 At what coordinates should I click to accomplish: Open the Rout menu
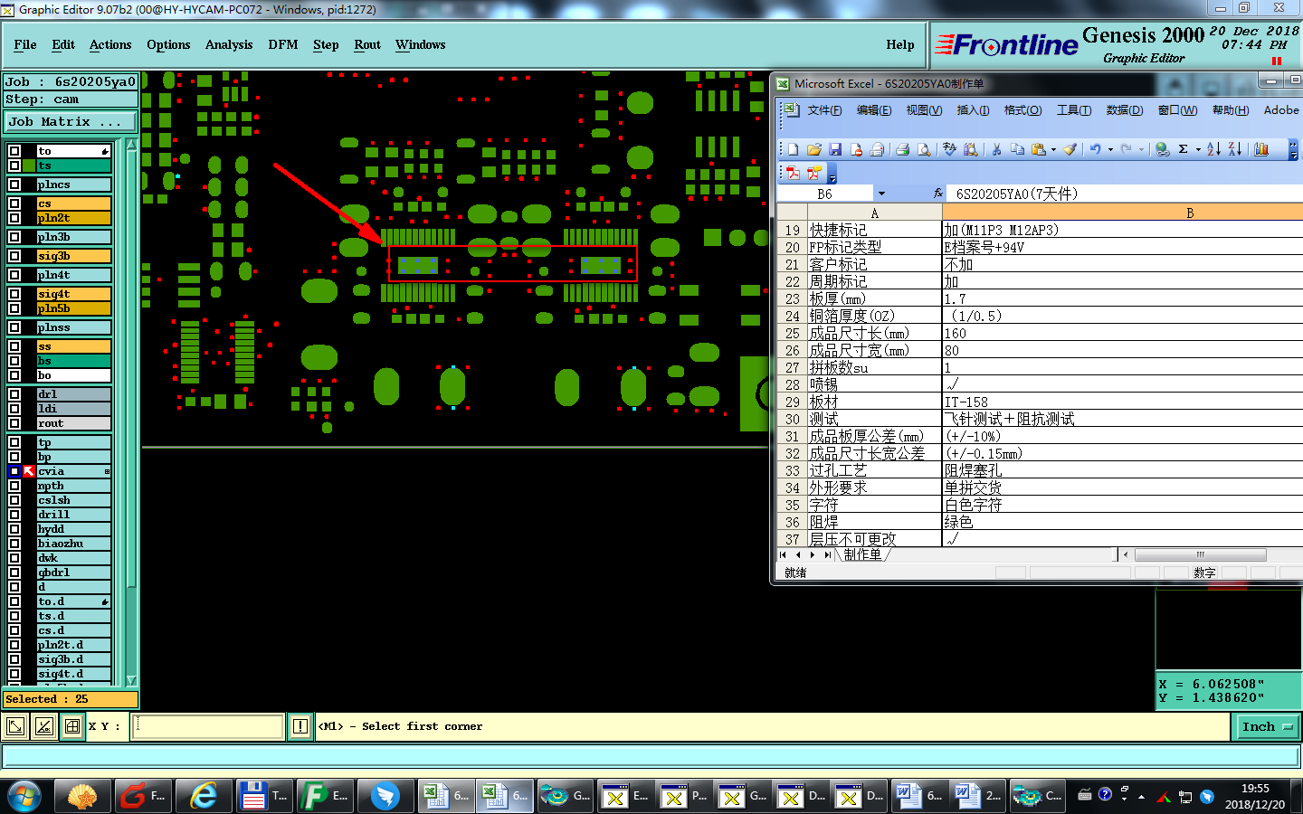367,44
